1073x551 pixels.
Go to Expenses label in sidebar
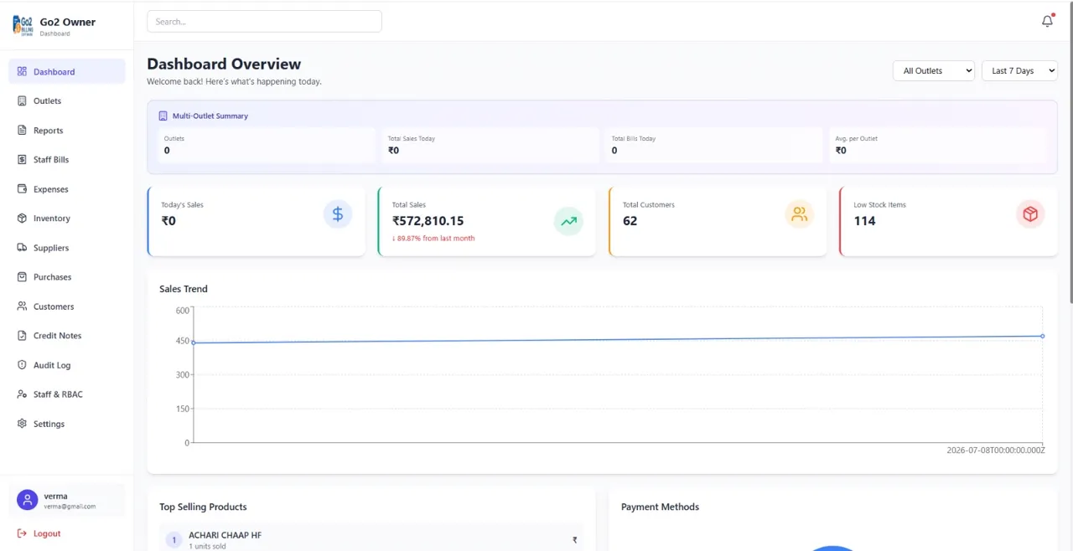(x=51, y=189)
